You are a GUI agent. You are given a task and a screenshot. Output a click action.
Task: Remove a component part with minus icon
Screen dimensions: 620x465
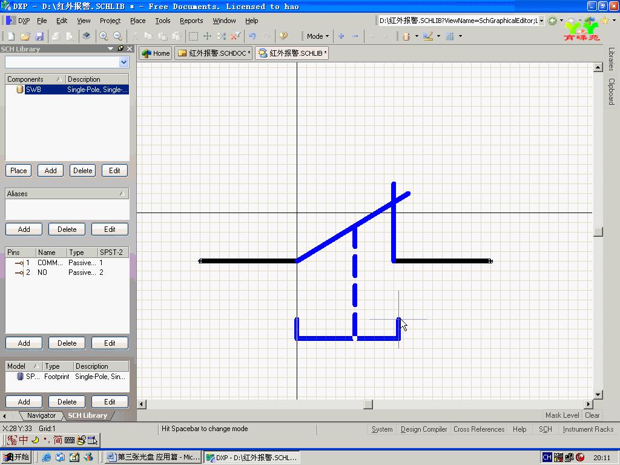point(355,36)
